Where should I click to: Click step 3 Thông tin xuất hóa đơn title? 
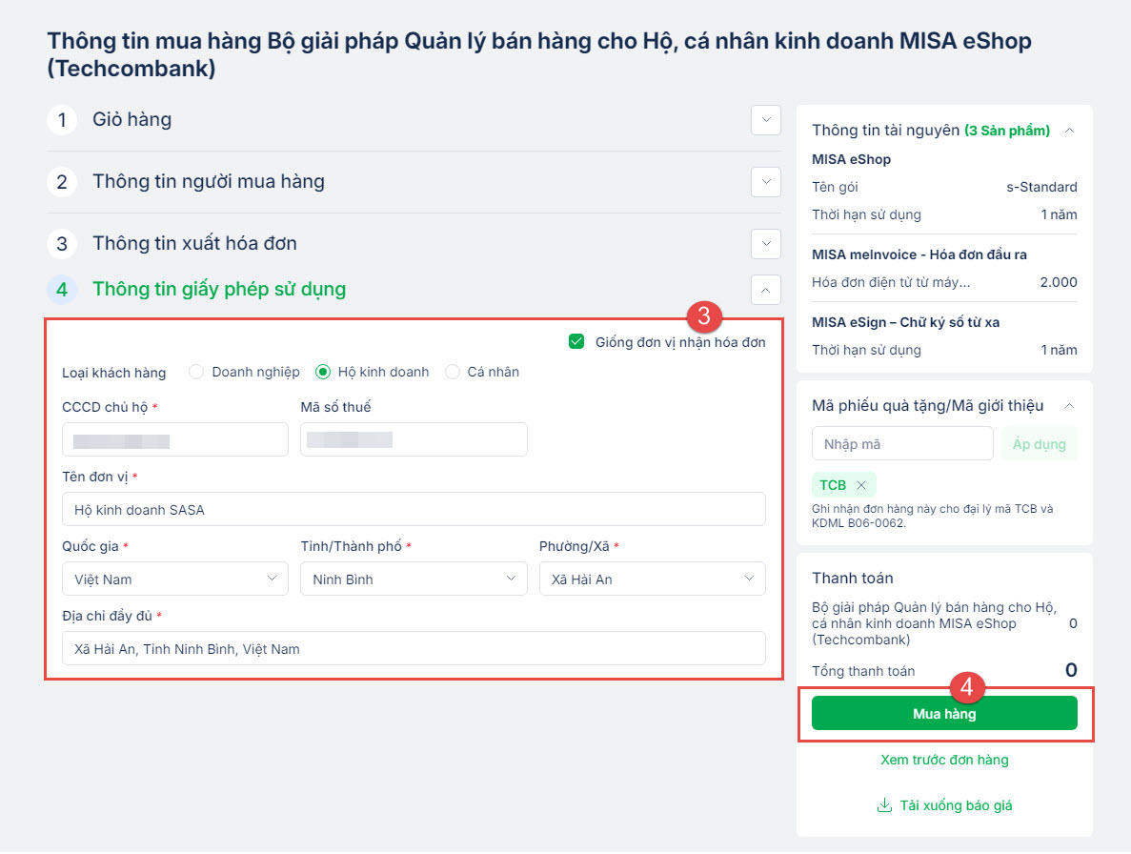pyautogui.click(x=194, y=244)
